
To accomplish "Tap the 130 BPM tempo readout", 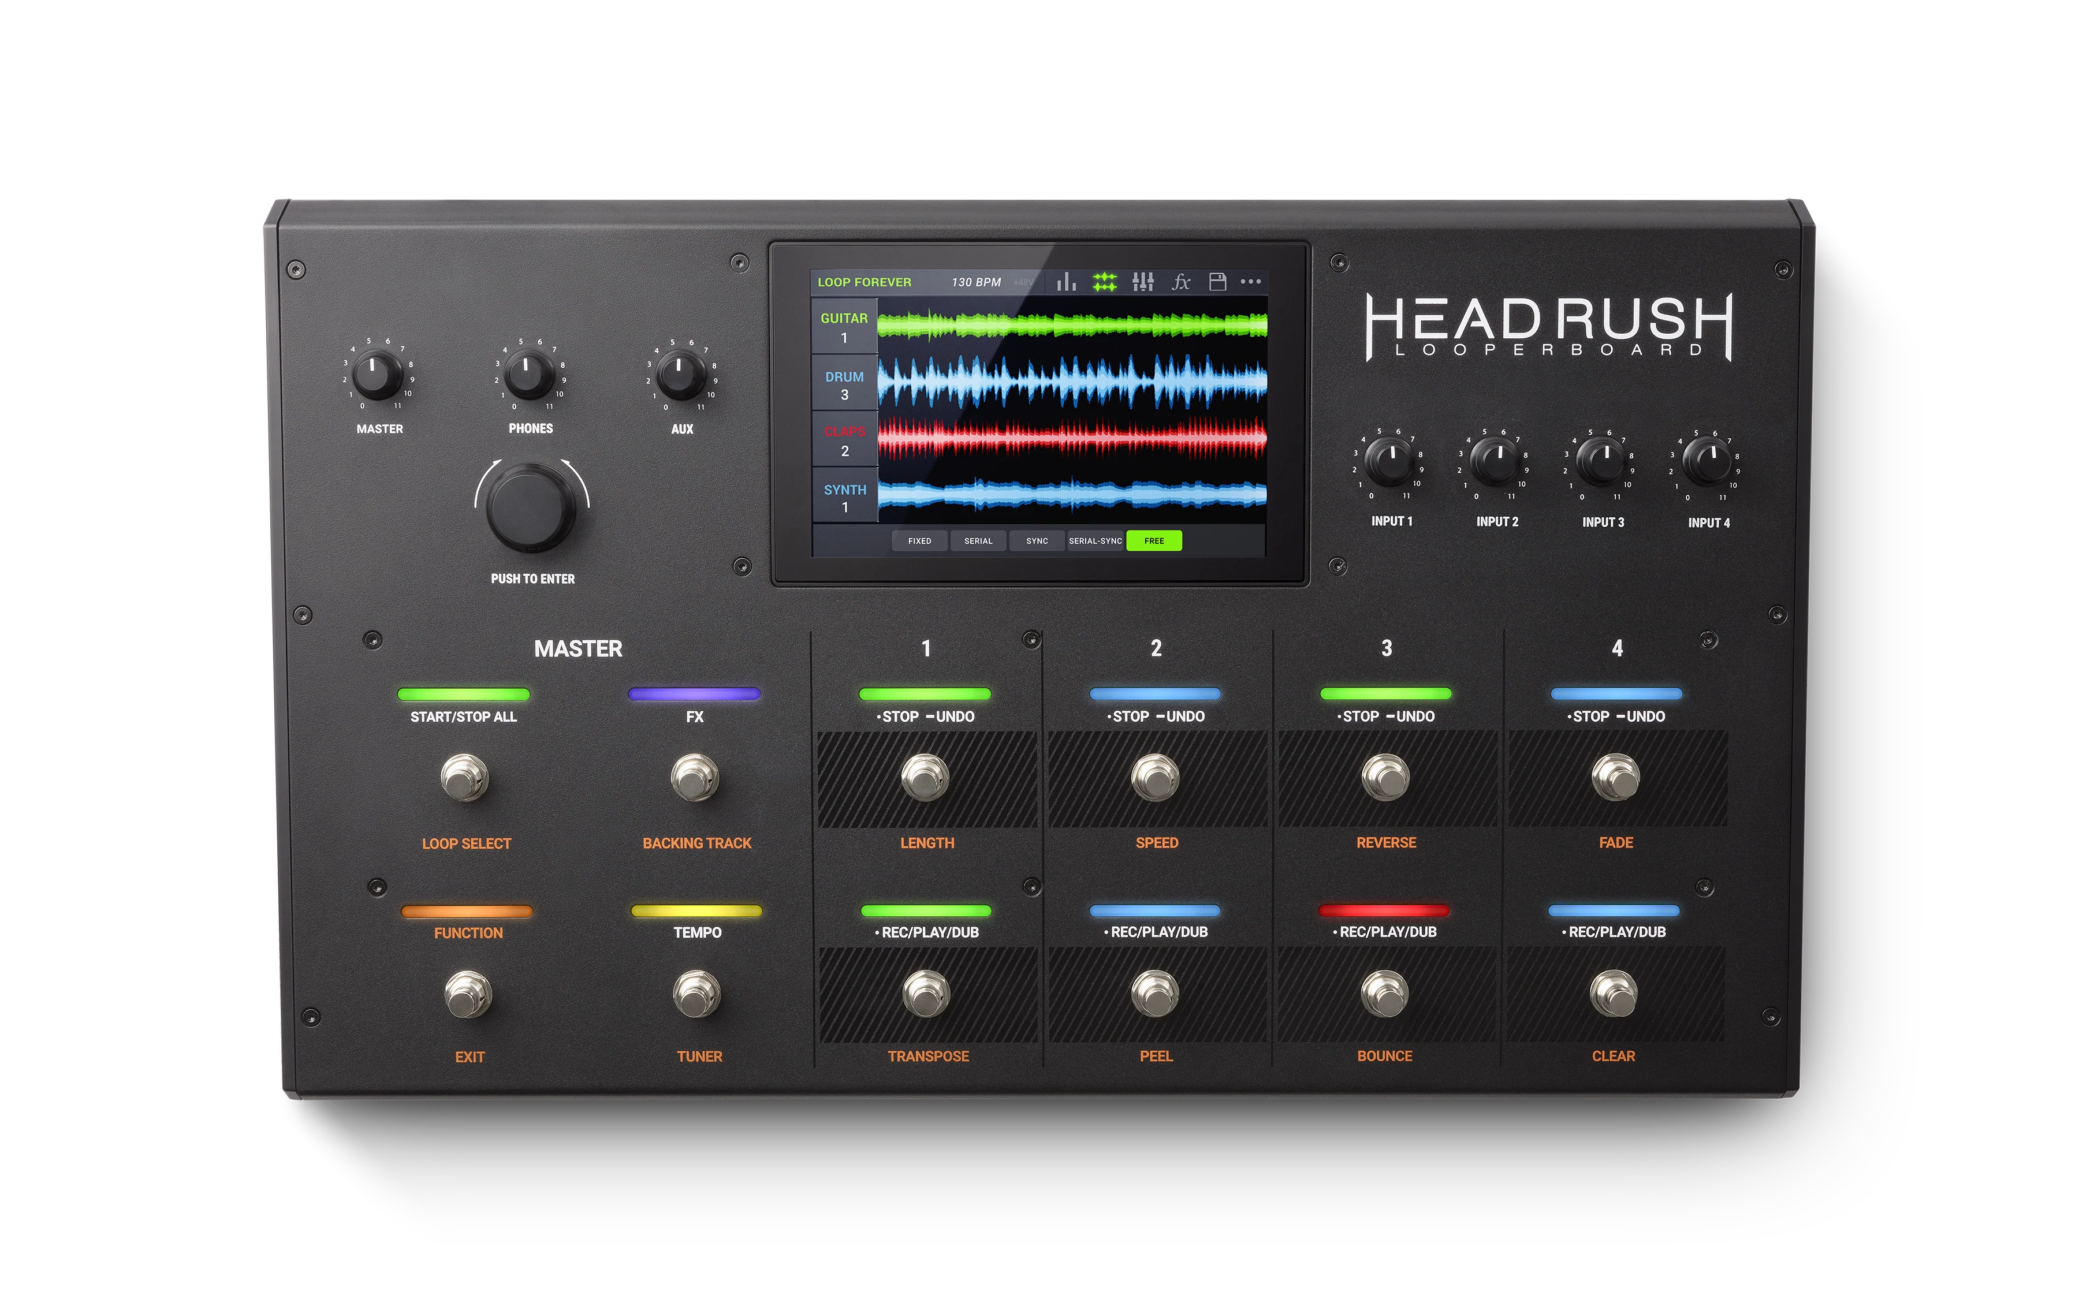I will tap(976, 282).
